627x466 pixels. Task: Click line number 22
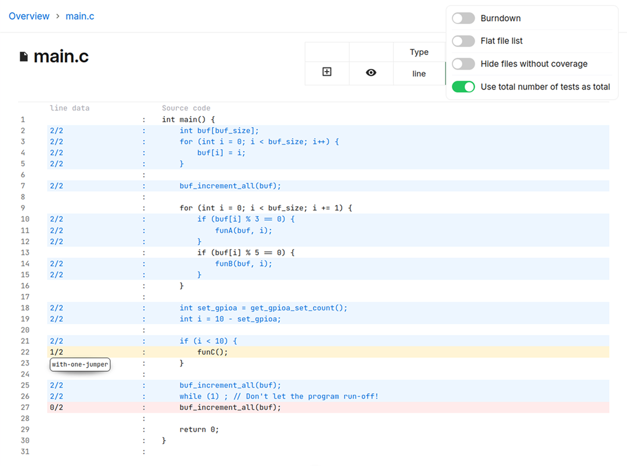[x=25, y=352]
